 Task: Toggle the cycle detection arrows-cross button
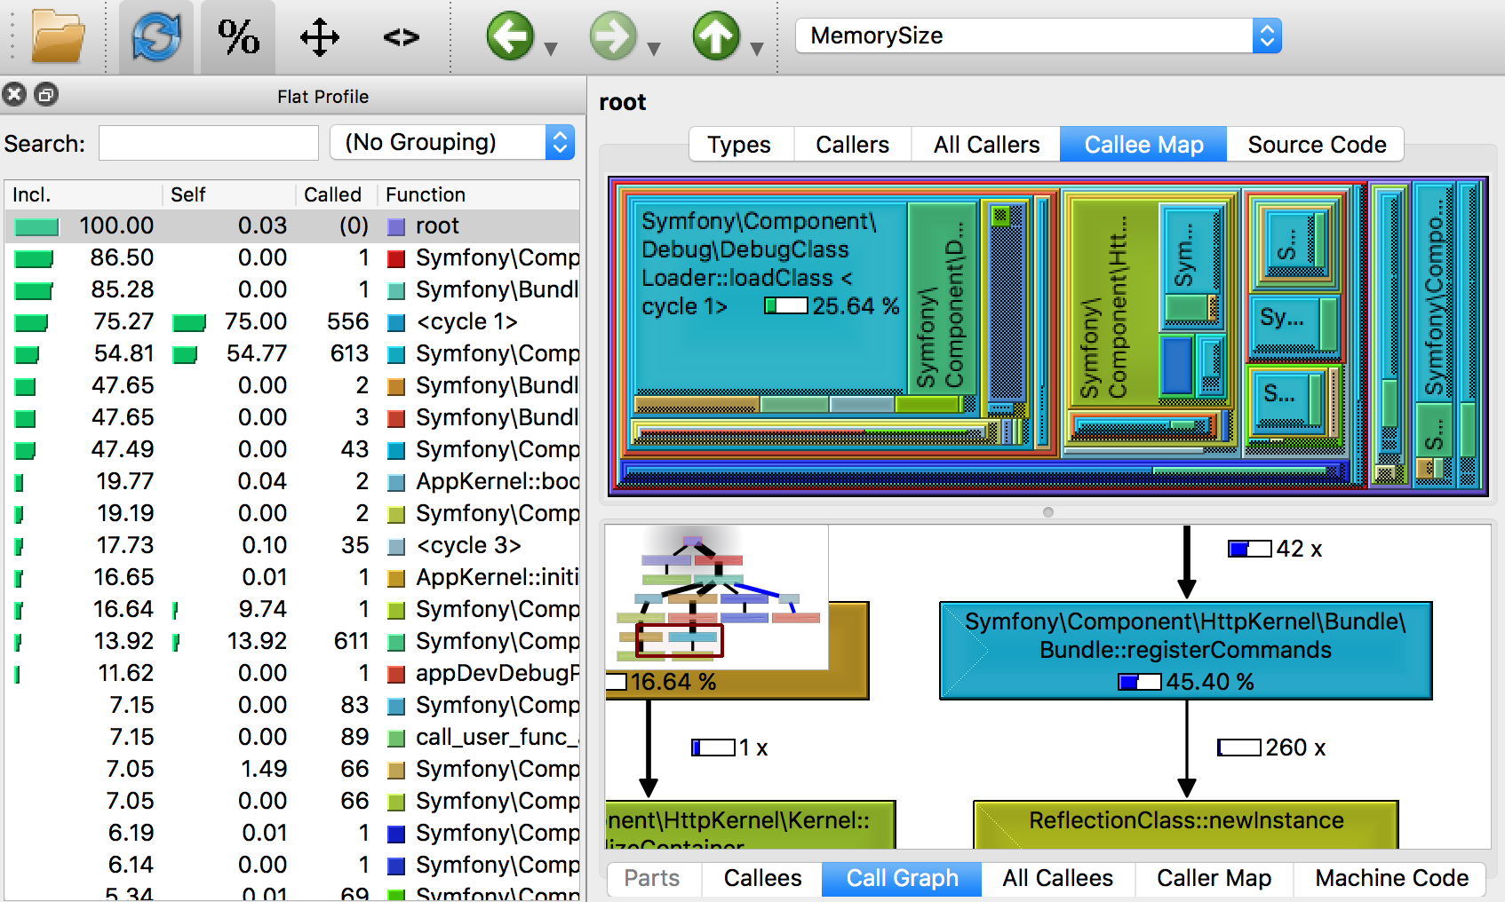[319, 37]
